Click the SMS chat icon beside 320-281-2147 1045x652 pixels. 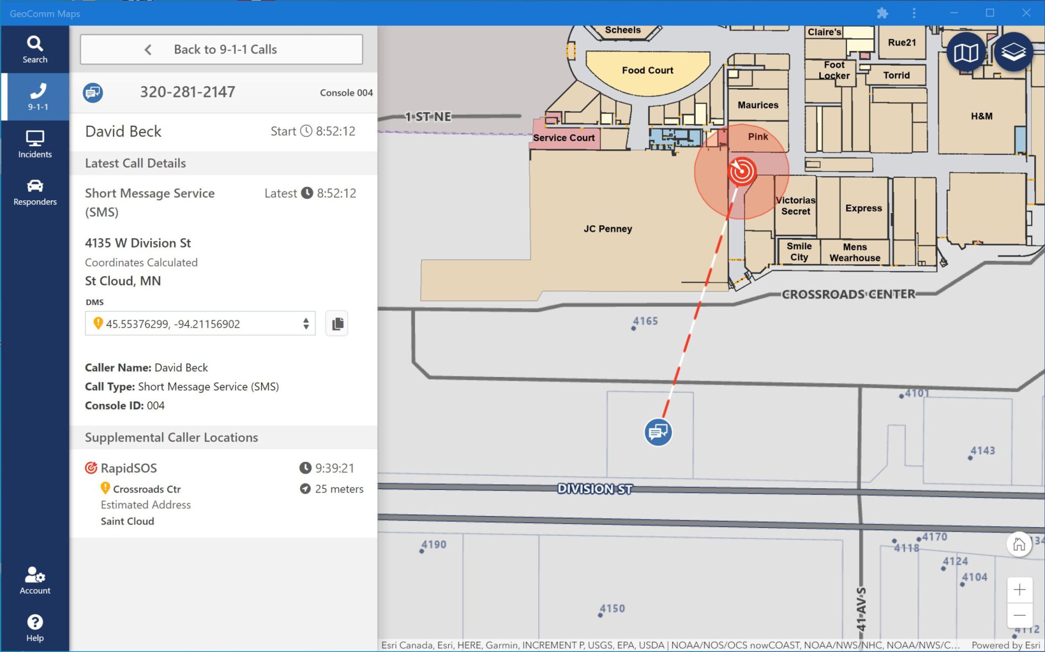pyautogui.click(x=93, y=93)
